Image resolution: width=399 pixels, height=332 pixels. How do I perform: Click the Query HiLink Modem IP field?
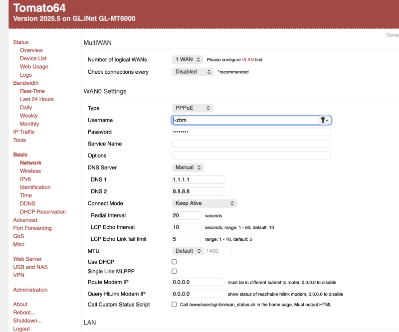click(198, 294)
